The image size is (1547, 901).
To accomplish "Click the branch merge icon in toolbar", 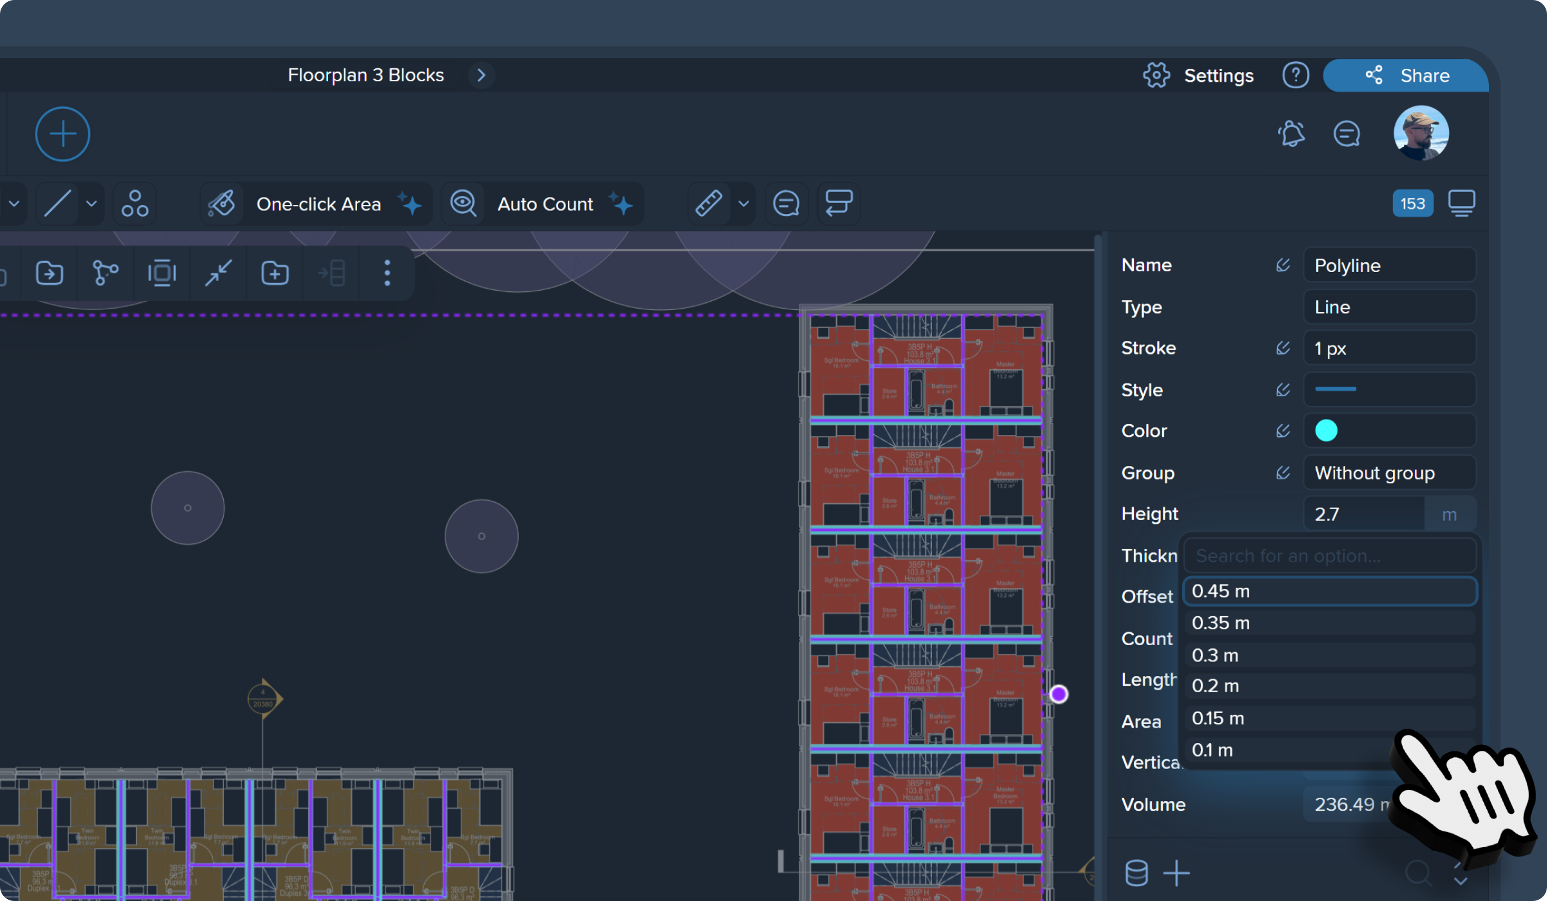I will (105, 273).
